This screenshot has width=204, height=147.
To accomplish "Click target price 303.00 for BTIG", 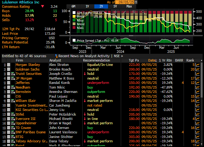I will [134, 137].
